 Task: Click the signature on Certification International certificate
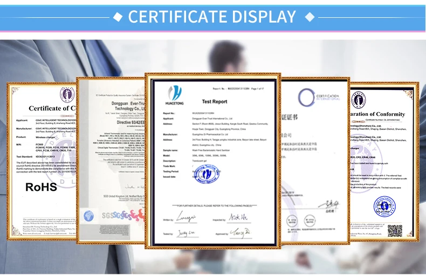point(329,204)
